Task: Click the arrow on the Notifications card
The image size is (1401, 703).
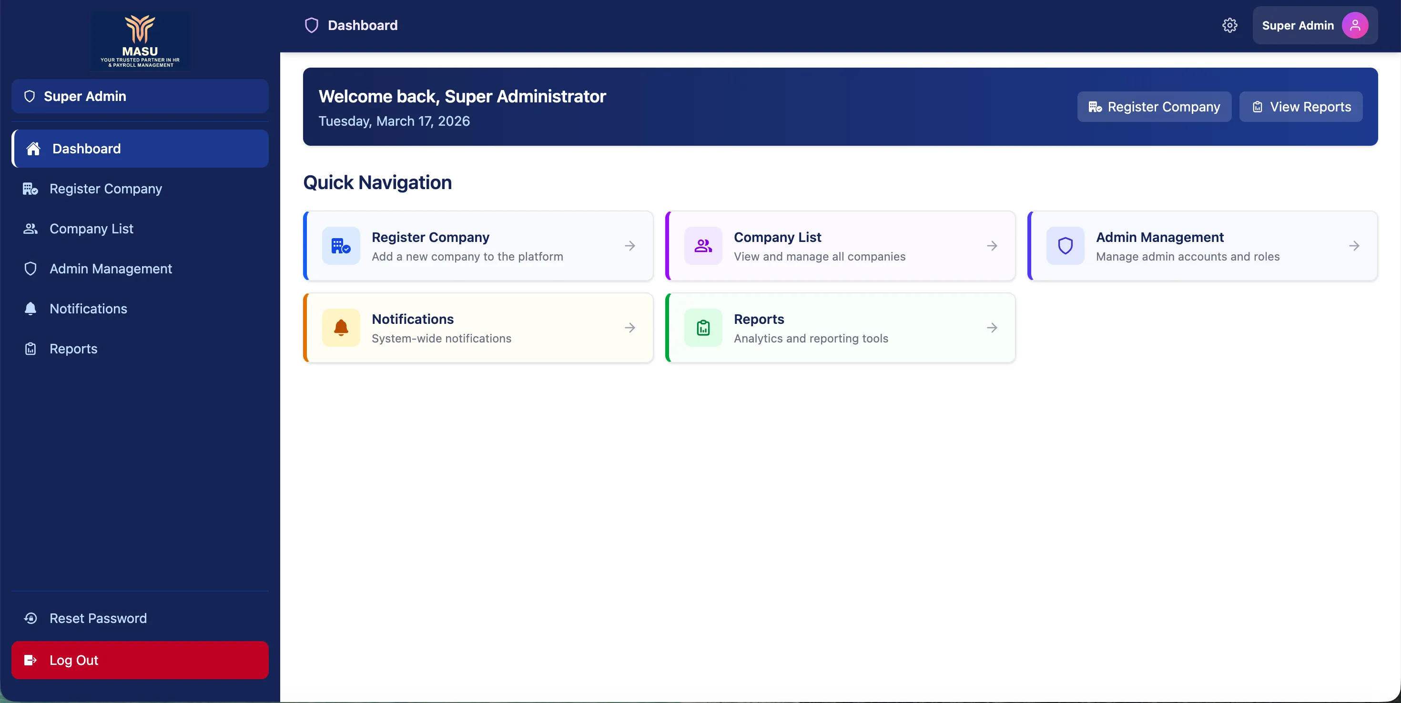Action: pyautogui.click(x=630, y=328)
